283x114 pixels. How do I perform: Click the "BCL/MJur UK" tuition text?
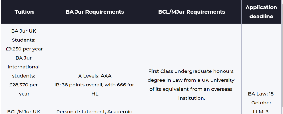coord(24,111)
